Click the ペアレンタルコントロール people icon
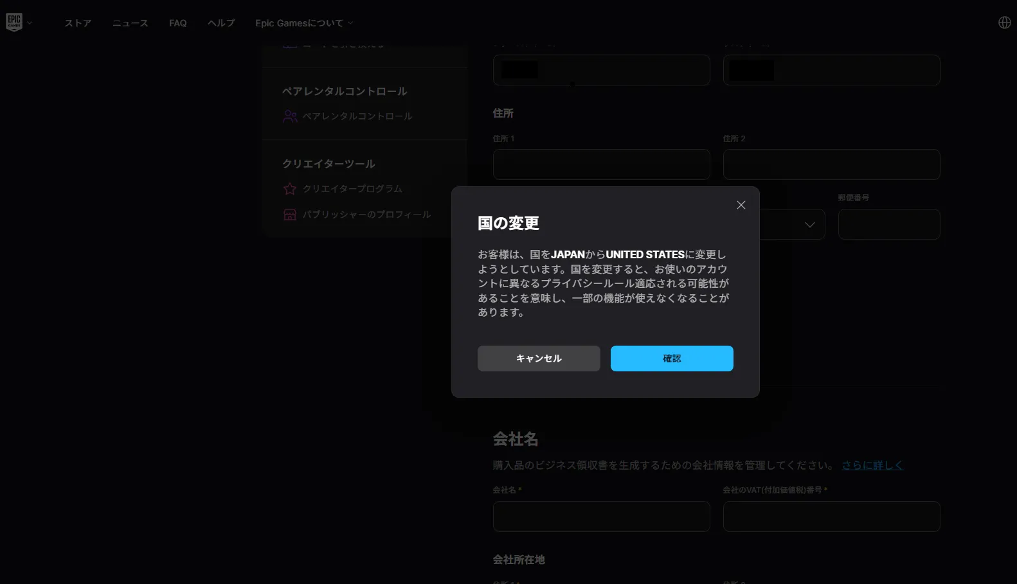The height and width of the screenshot is (584, 1017). tap(290, 116)
